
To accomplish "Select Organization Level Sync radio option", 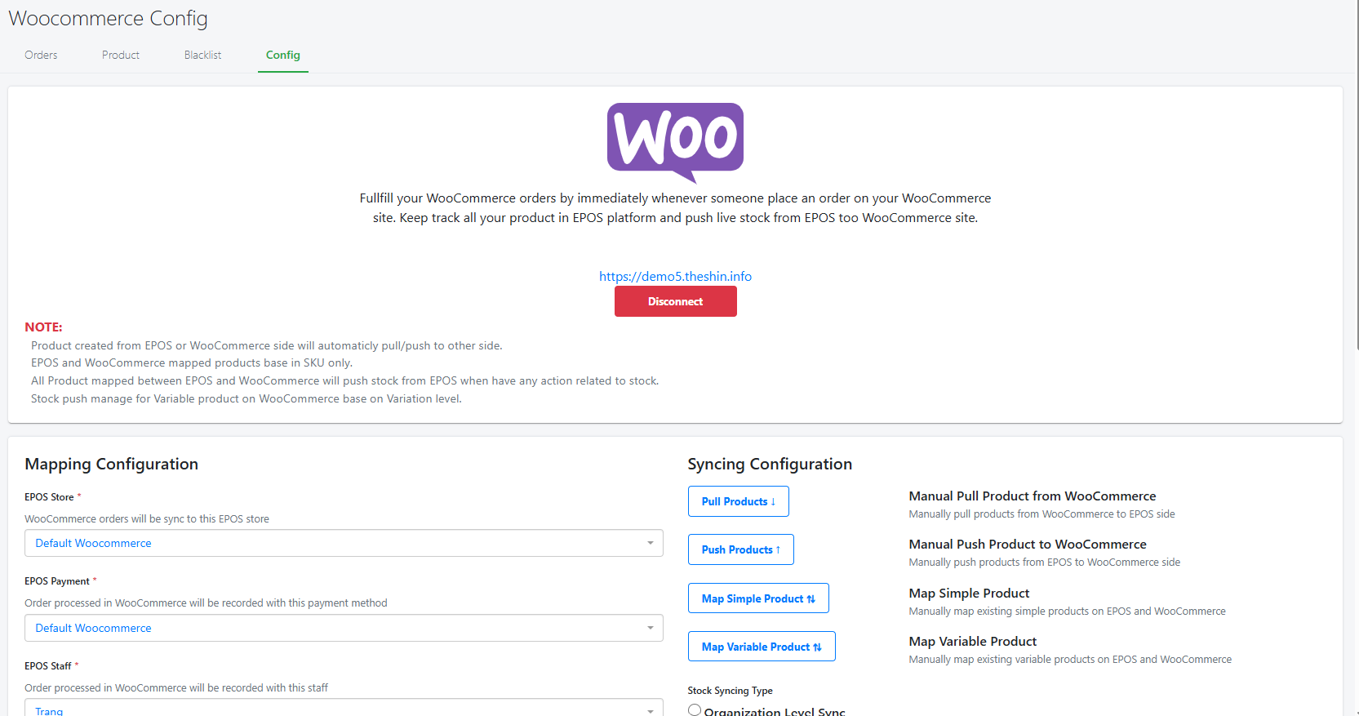I will pyautogui.click(x=695, y=710).
